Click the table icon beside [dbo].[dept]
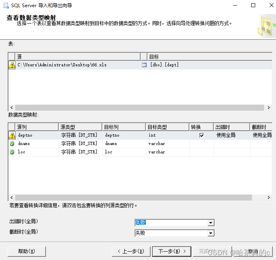 pos(144,65)
